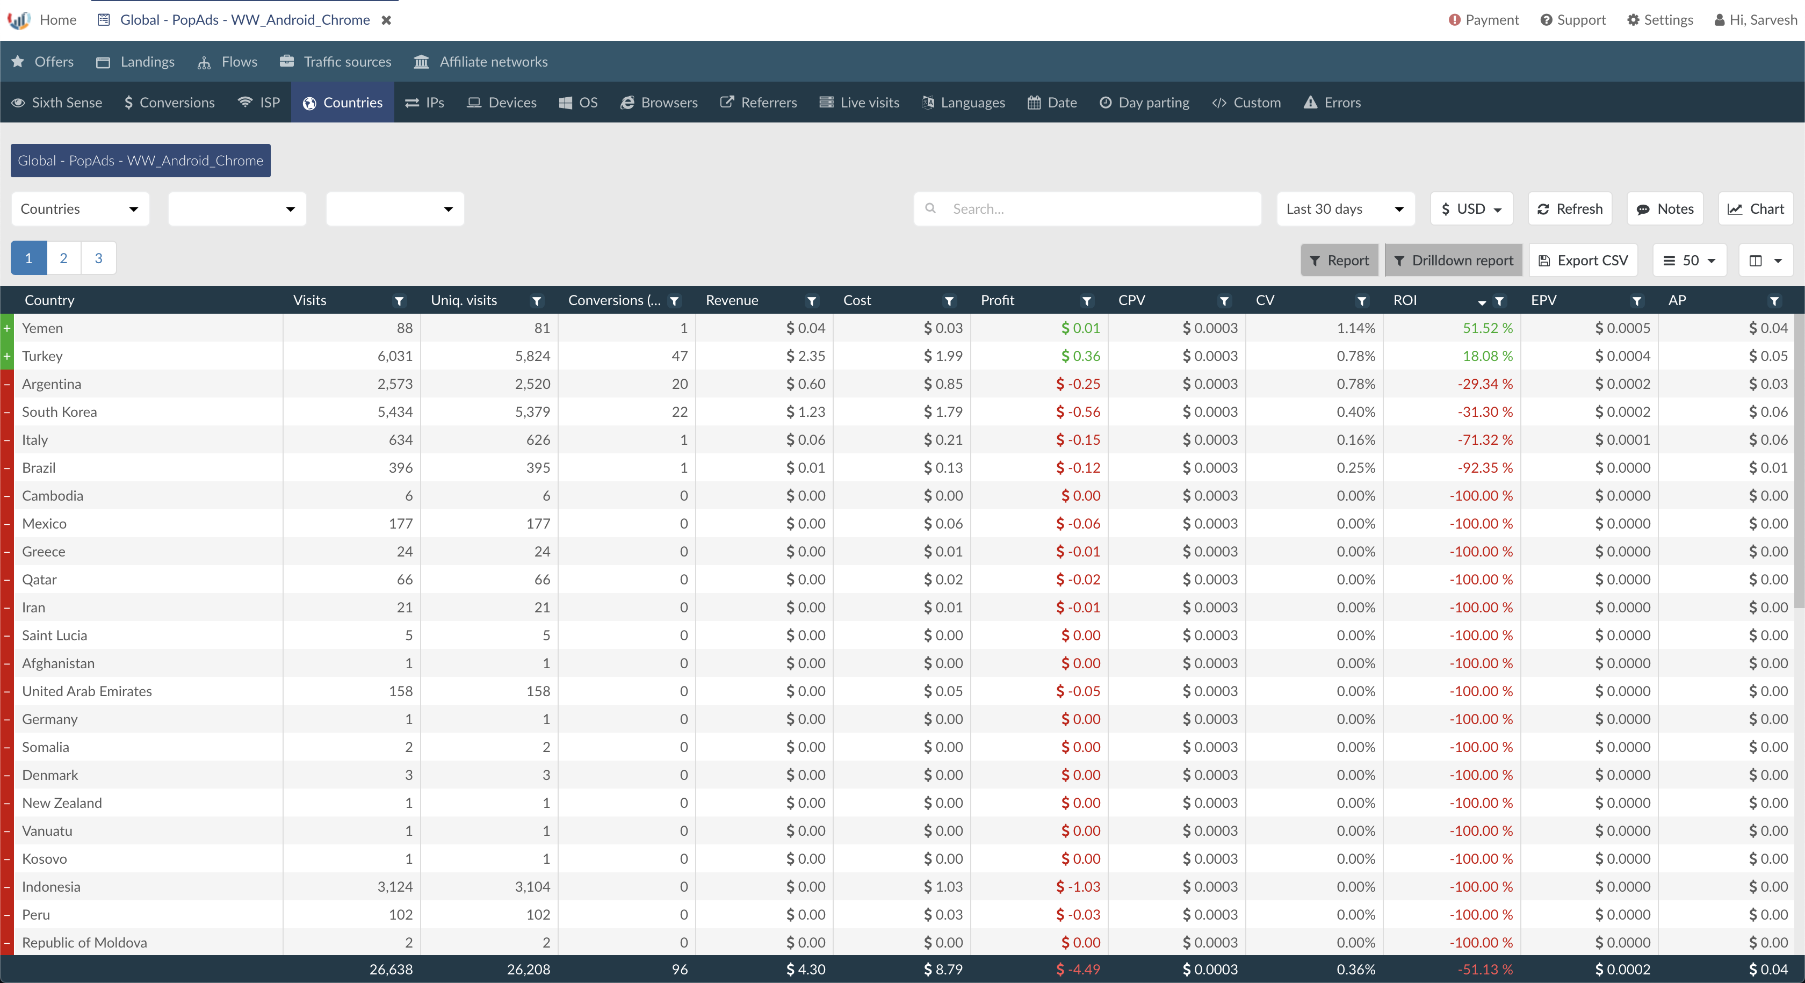
Task: Switch to the Devices tab
Action: (x=502, y=102)
